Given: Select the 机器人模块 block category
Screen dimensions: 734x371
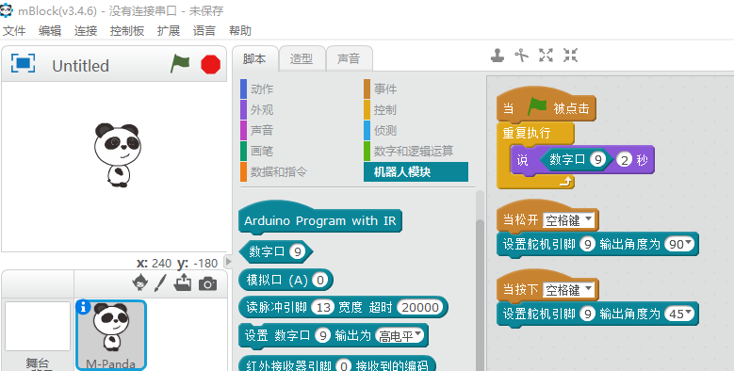Looking at the screenshot, I should pos(416,171).
